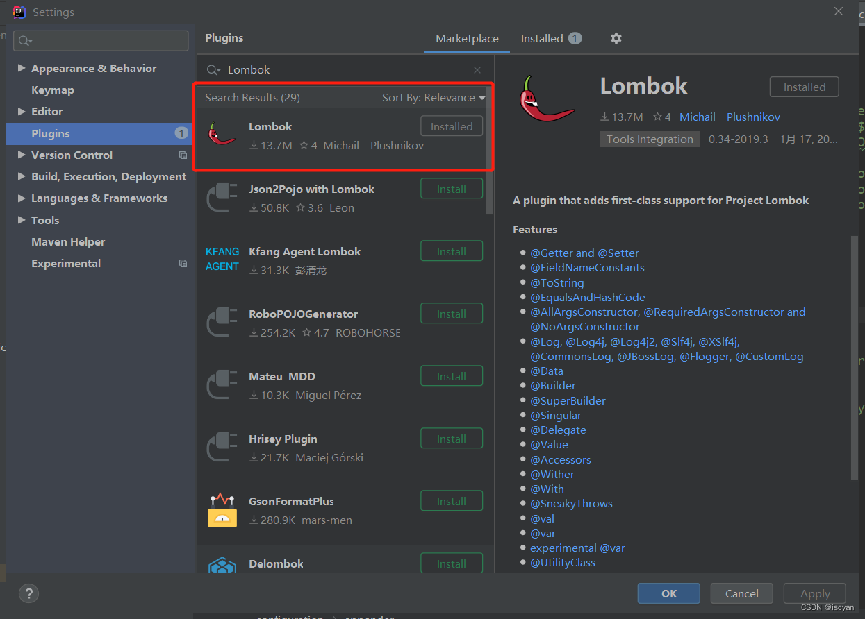Click the OK button
Image resolution: width=865 pixels, height=619 pixels.
pos(669,593)
